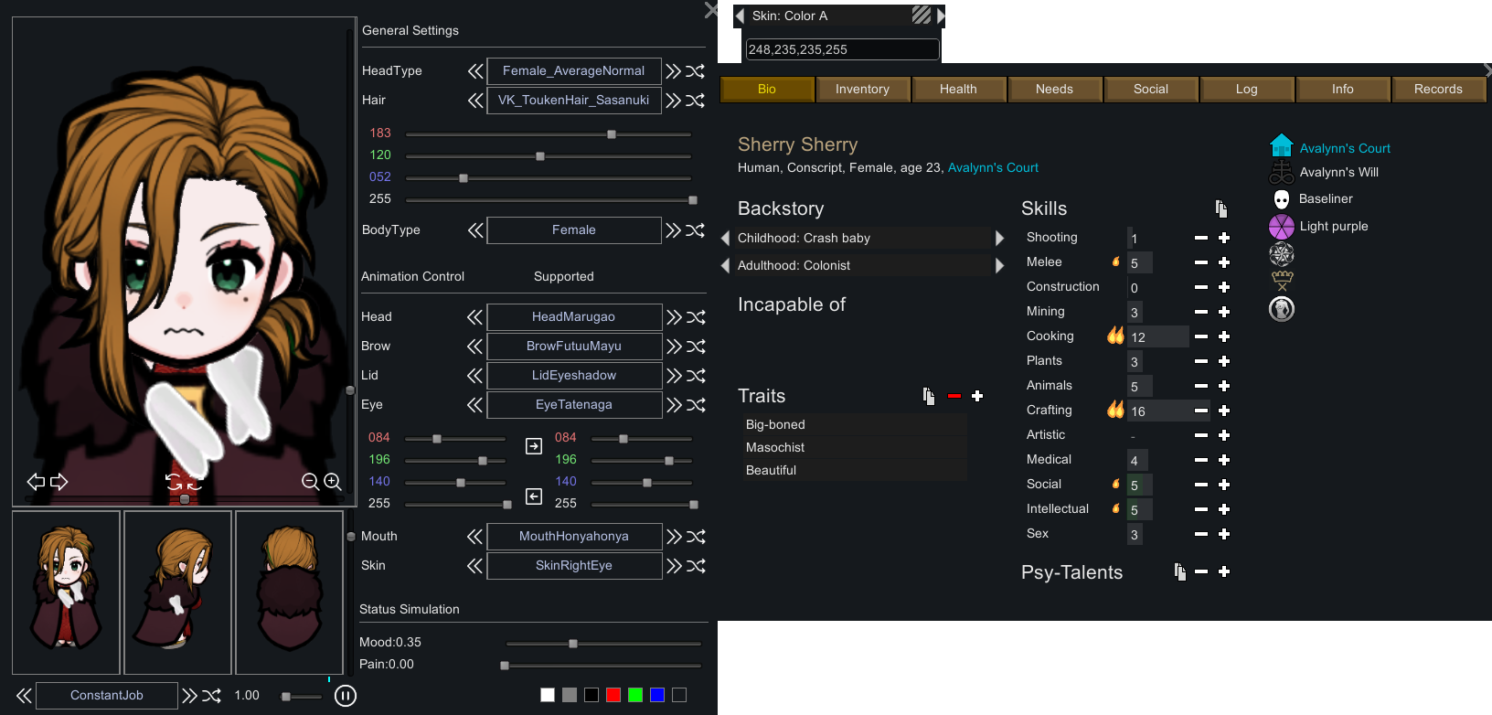Viewport: 1492px width, 715px height.
Task: Toggle the Crafting passion double flame
Action: point(1115,410)
